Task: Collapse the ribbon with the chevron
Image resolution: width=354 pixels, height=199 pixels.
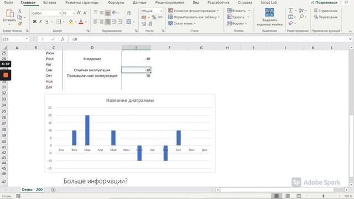Action: pyautogui.click(x=350, y=31)
